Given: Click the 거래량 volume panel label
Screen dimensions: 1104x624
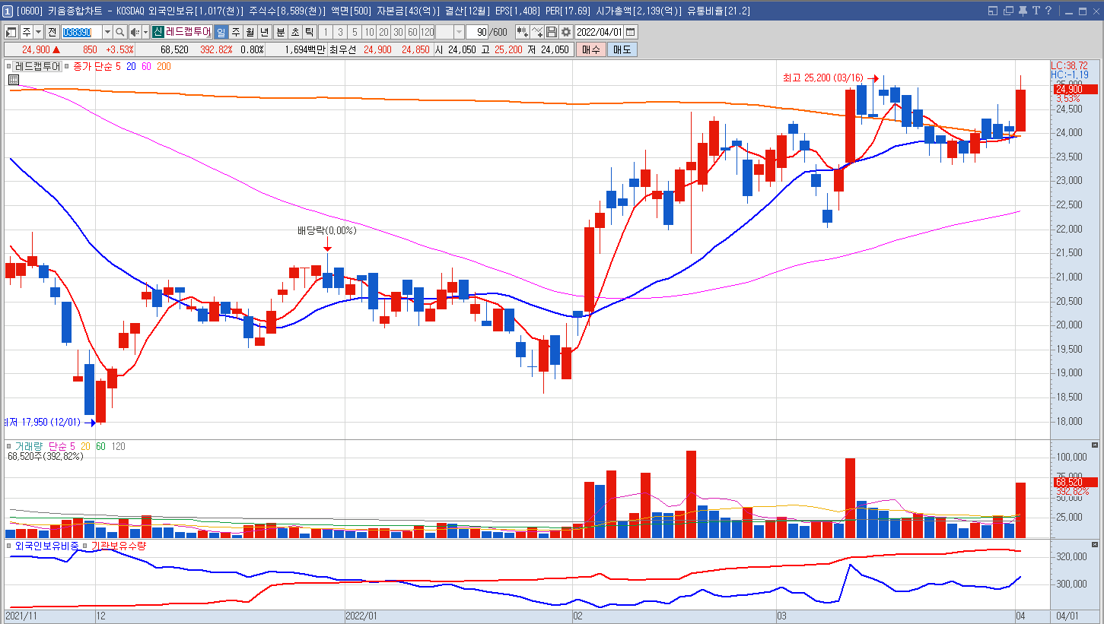Looking at the screenshot, I should [30, 446].
